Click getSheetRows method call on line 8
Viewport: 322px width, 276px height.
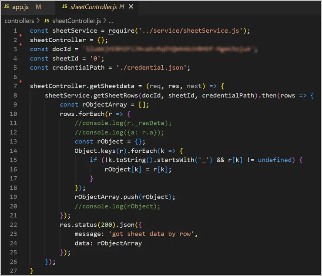[116, 96]
